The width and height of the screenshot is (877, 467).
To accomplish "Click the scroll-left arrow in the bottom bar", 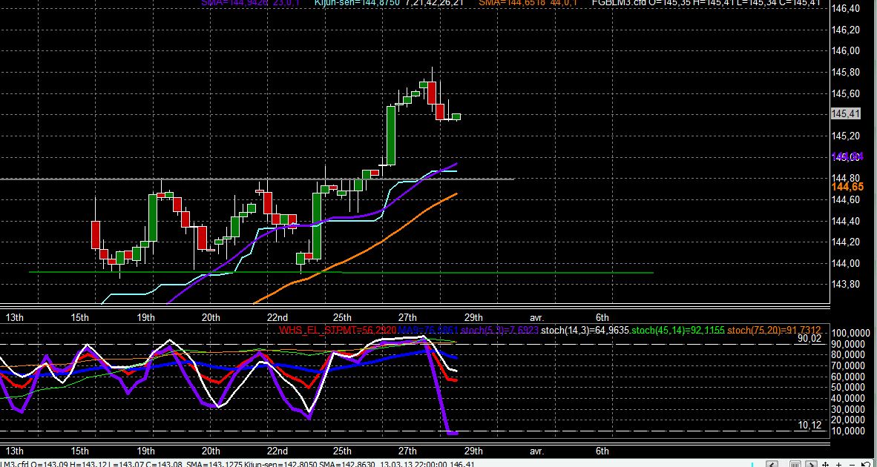I will pyautogui.click(x=772, y=464).
